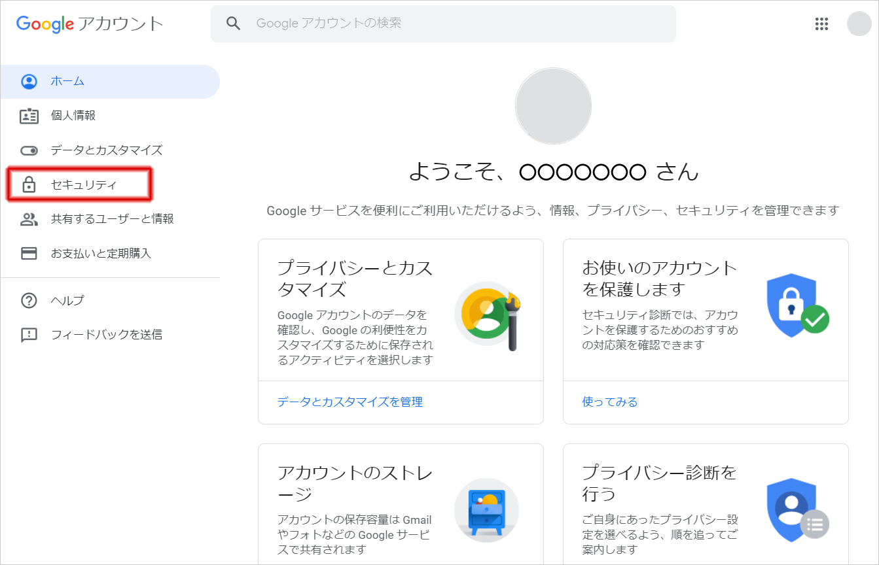
Task: Click the プライバシー診断を行う card heading
Action: pos(659,483)
